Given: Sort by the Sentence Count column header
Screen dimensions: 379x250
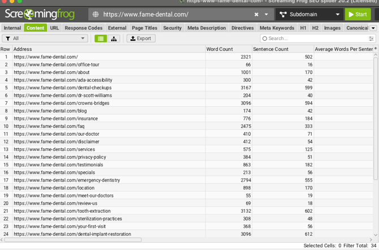Looking at the screenshot, I should [x=283, y=49].
